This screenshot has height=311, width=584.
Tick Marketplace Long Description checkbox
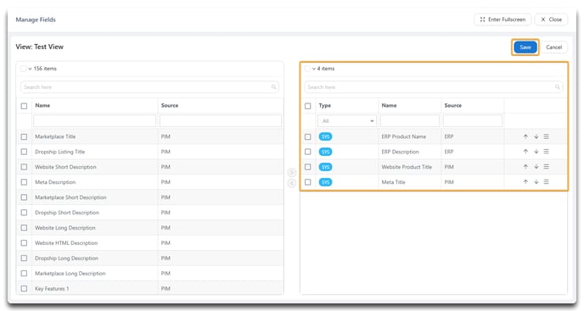[25, 274]
